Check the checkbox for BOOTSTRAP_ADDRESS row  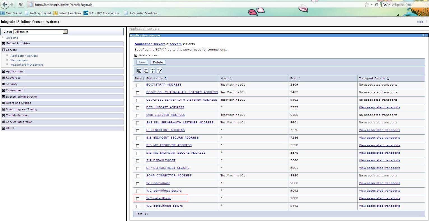pyautogui.click(x=138, y=85)
